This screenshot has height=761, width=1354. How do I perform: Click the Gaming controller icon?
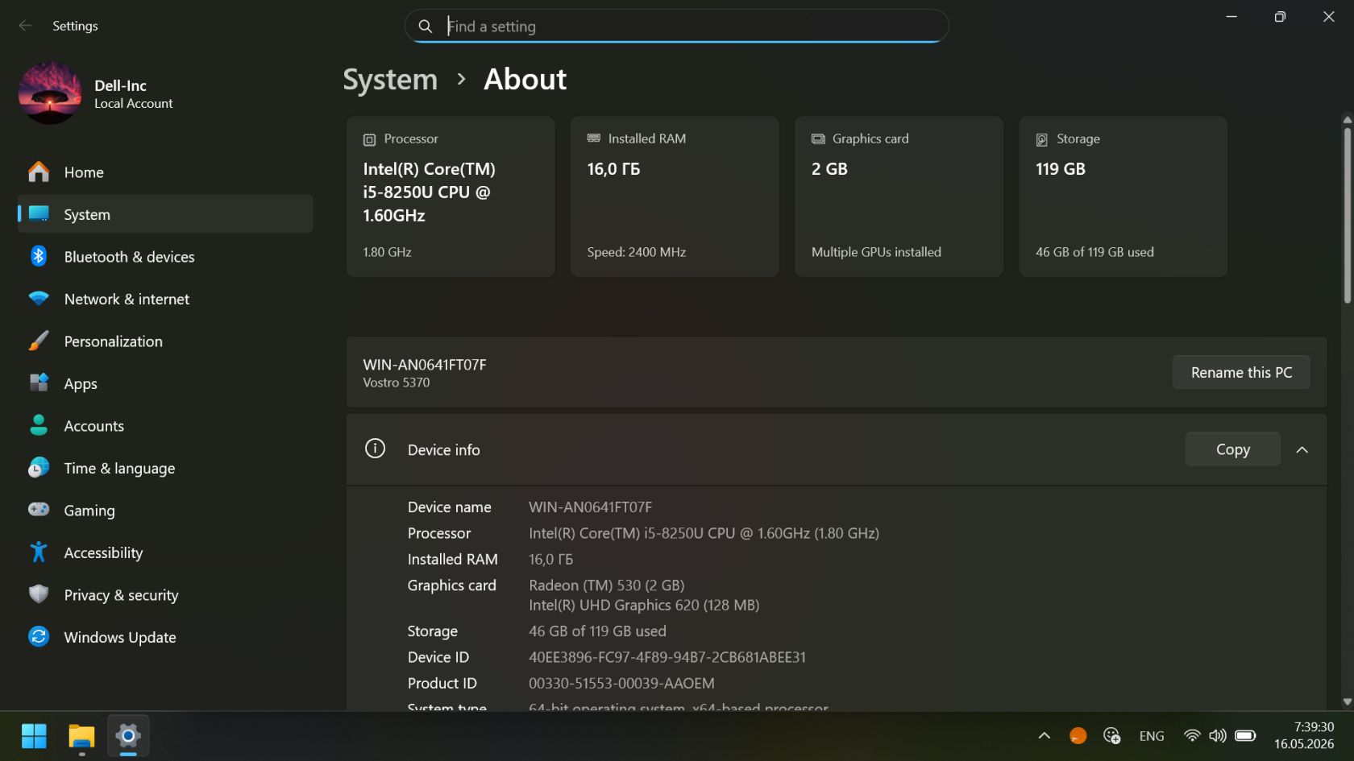(x=39, y=509)
